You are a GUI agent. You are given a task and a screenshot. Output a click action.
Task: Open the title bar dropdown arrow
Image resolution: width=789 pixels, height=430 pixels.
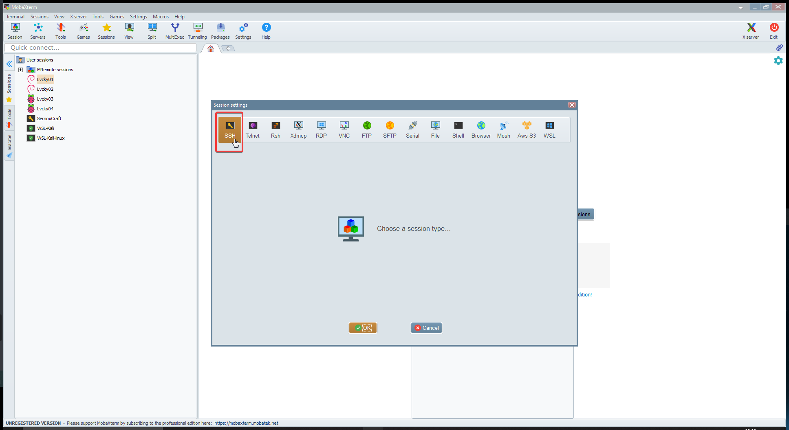point(741,7)
